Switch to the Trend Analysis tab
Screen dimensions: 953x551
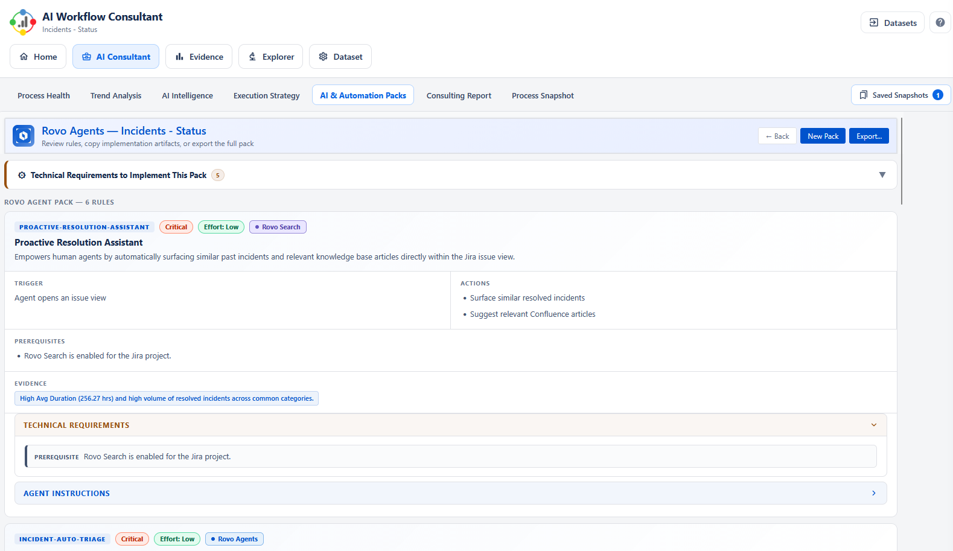116,95
